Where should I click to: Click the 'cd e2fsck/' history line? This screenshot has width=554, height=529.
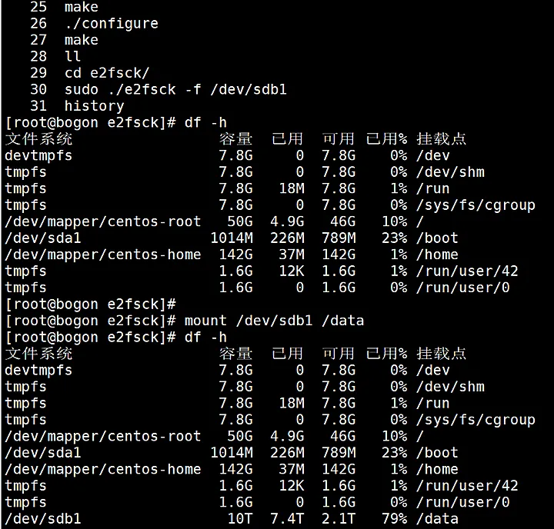tap(106, 73)
